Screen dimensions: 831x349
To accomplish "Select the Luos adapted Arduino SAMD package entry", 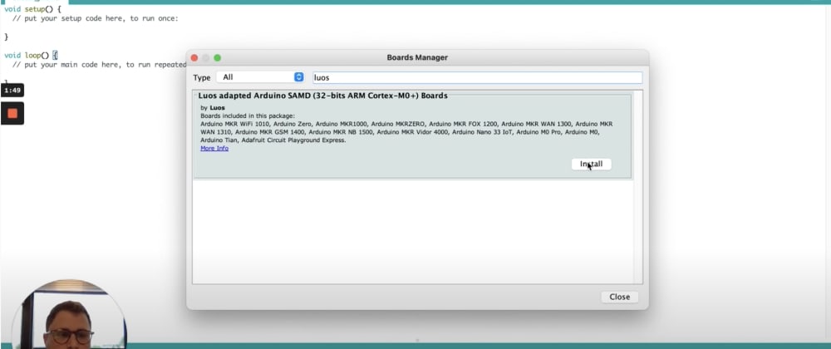I will (412, 135).
